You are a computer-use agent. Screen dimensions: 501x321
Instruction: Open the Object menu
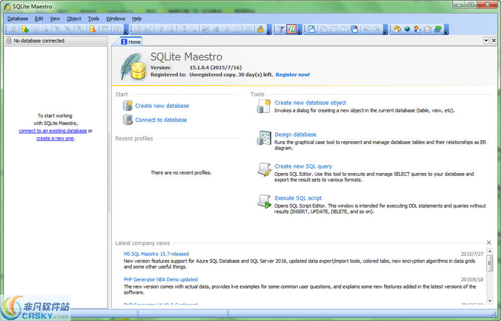point(74,18)
